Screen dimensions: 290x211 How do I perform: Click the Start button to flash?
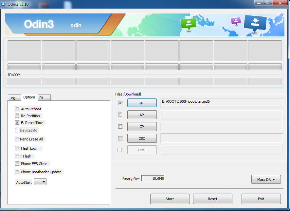point(170,199)
